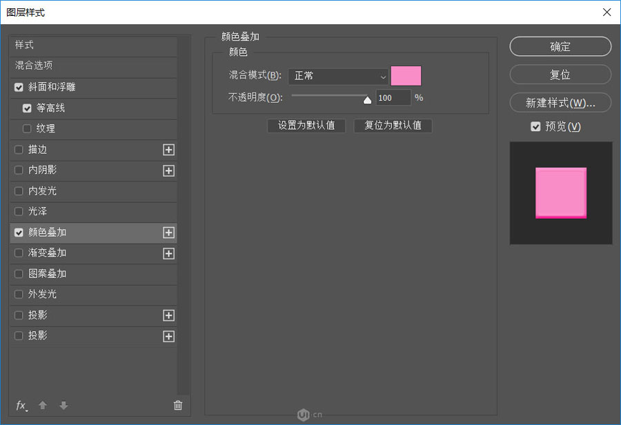This screenshot has width=621, height=425.
Task: Click the trash icon to delete effect
Action: [178, 406]
